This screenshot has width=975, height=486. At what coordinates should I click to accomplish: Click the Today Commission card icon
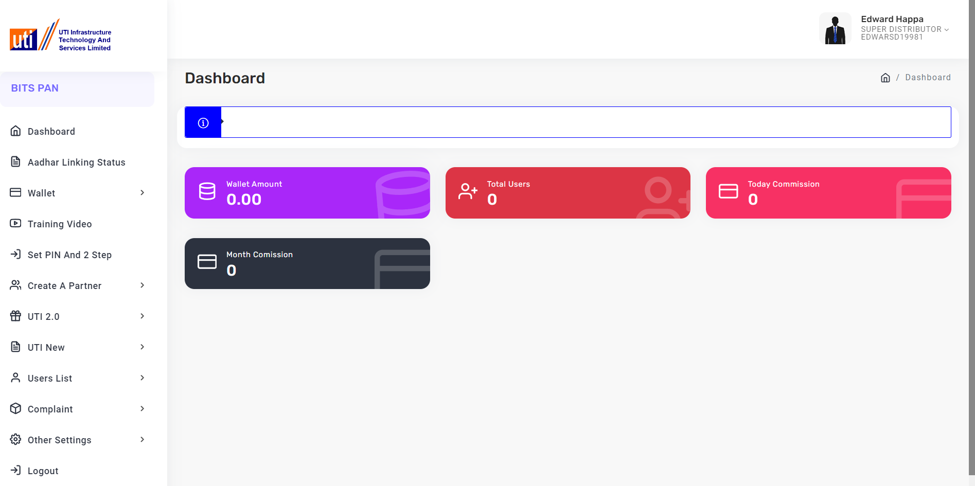728,191
